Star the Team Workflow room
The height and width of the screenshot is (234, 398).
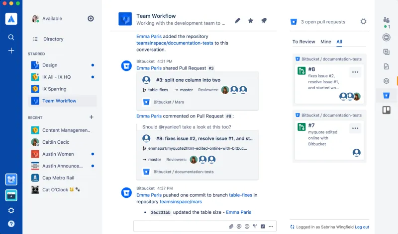(x=251, y=20)
